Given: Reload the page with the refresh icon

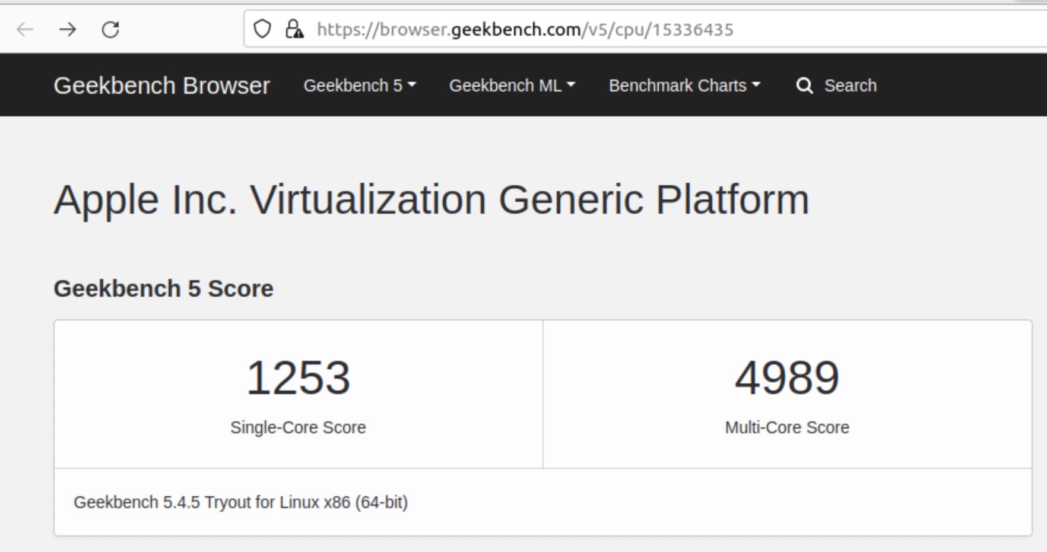Looking at the screenshot, I should click(110, 29).
